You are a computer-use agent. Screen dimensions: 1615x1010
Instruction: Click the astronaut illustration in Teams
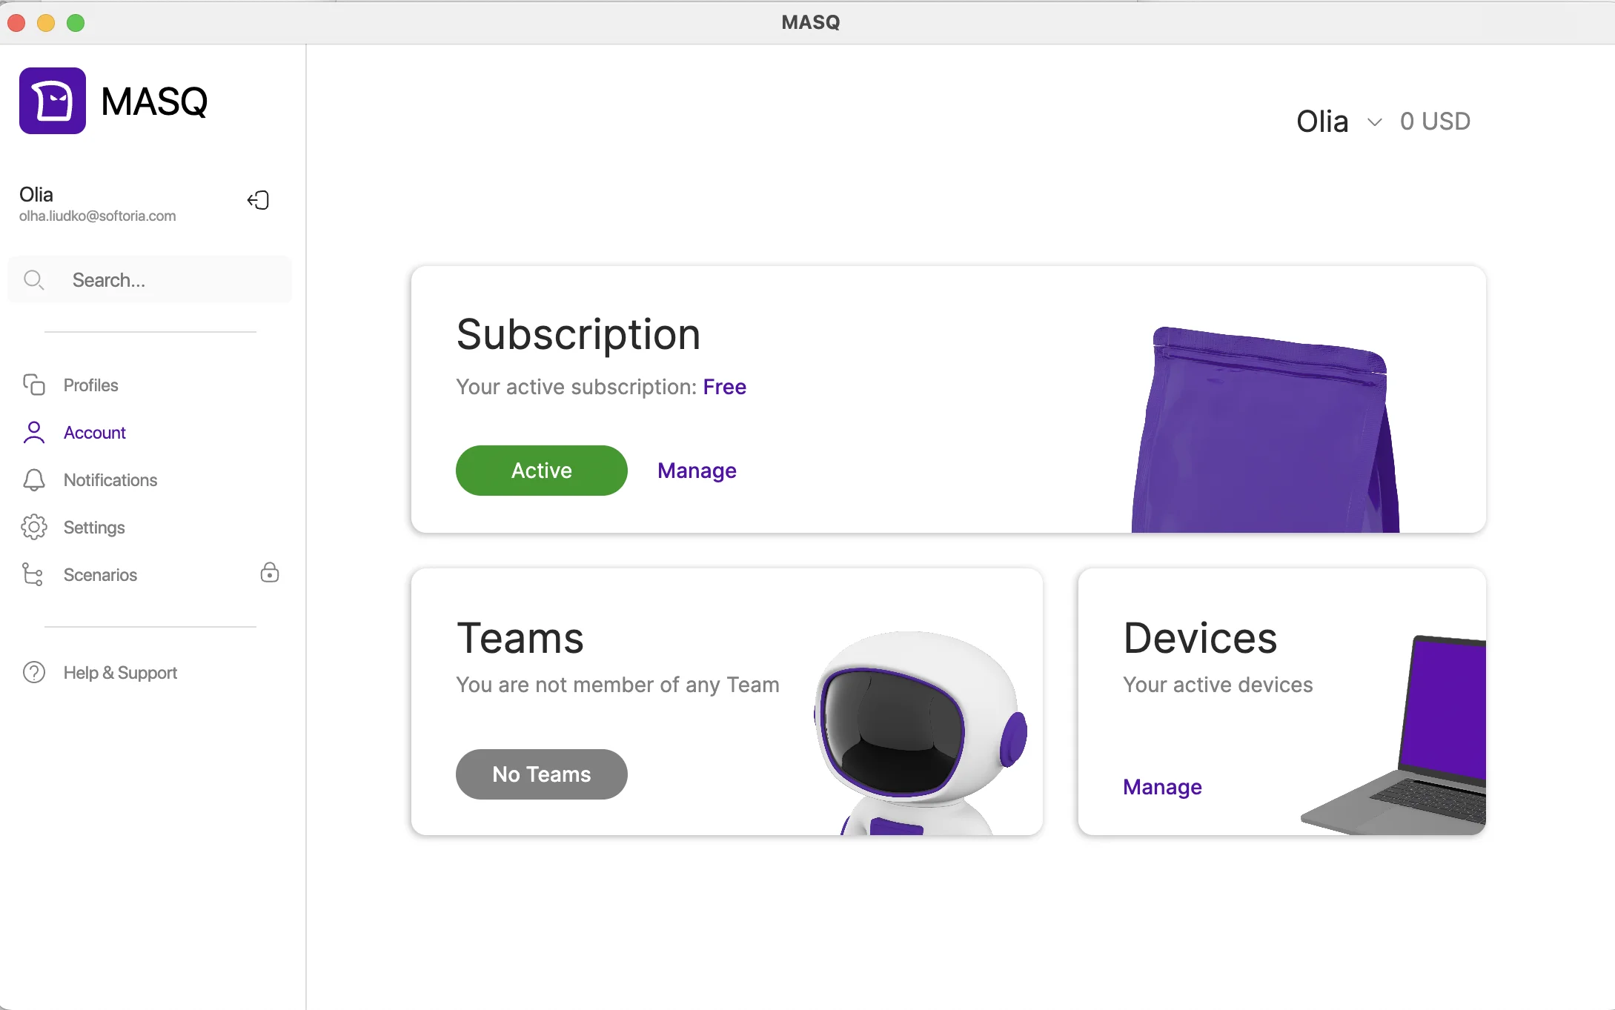click(921, 733)
